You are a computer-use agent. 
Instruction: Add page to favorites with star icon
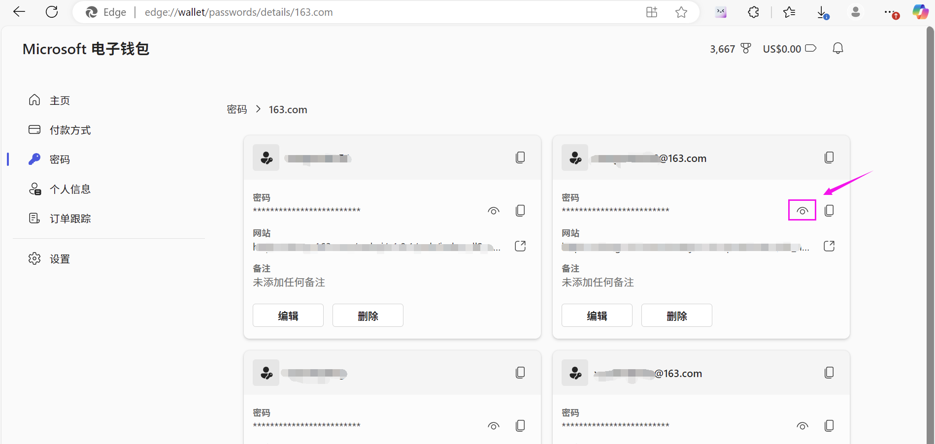(x=681, y=12)
